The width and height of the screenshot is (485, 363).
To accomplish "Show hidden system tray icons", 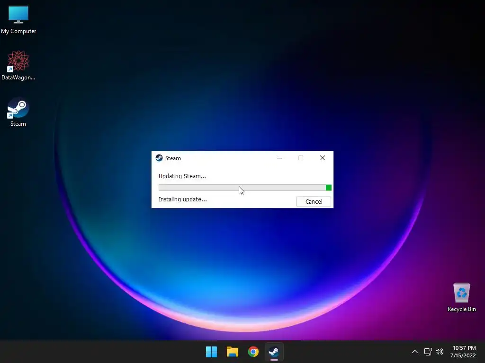I will coord(415,352).
